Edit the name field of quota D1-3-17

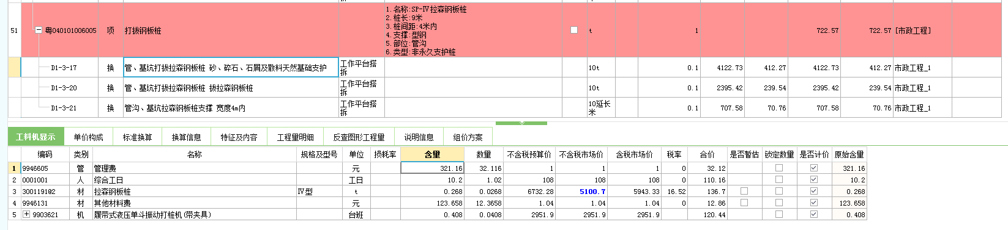click(231, 68)
